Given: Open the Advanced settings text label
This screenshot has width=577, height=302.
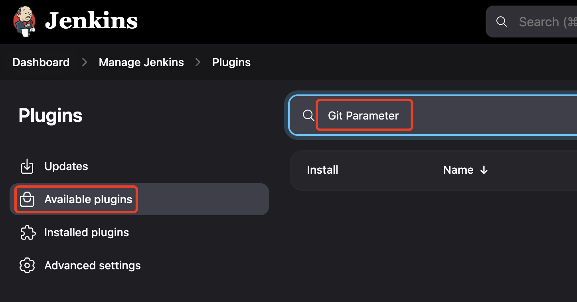Looking at the screenshot, I should (x=93, y=266).
